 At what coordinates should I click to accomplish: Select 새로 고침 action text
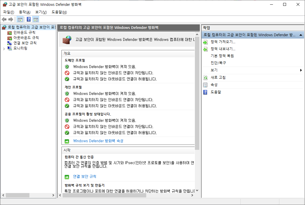pos(218,78)
